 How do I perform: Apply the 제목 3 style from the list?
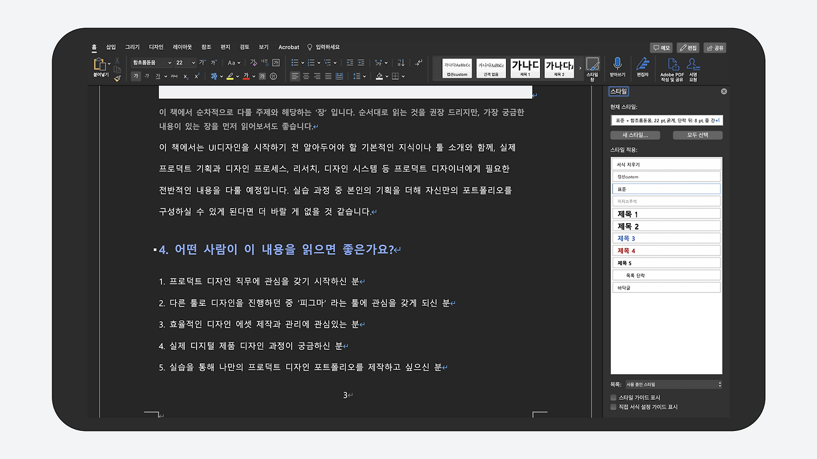coord(666,238)
